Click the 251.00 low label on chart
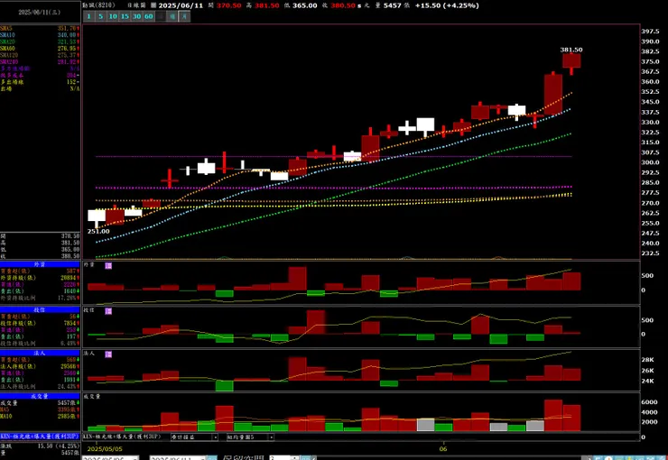Screen dimensions: 668x460 [98, 232]
